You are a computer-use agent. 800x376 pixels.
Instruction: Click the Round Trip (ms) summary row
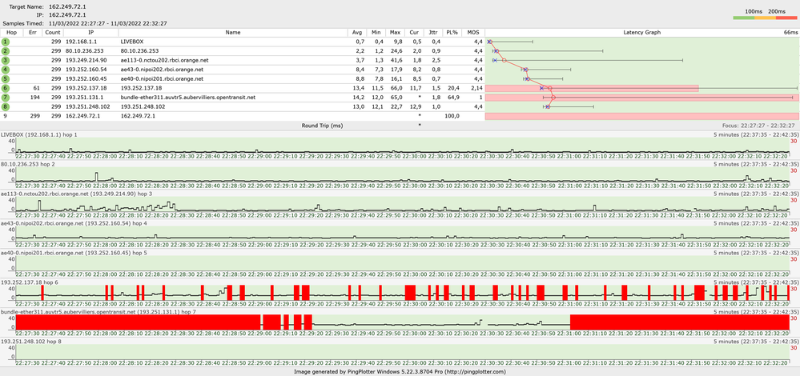(x=322, y=126)
